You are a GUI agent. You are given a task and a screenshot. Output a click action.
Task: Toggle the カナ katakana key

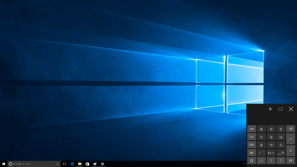pyautogui.click(x=261, y=160)
